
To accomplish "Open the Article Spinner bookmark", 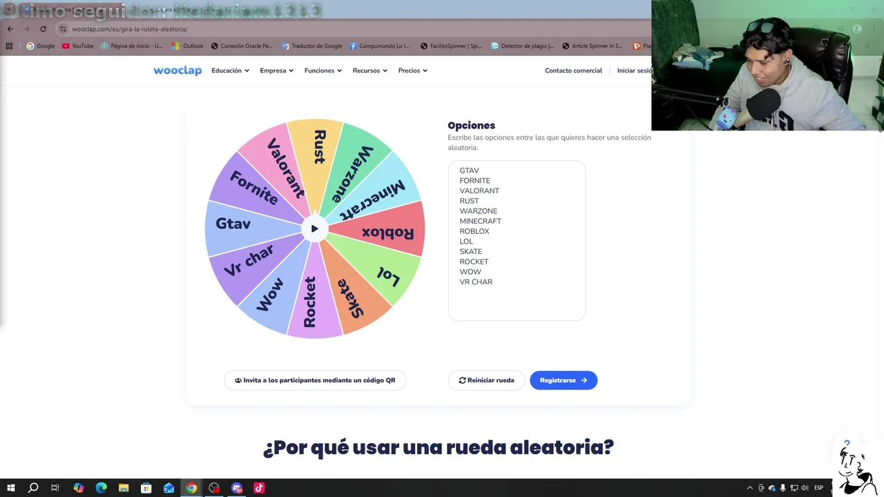I will pyautogui.click(x=593, y=46).
